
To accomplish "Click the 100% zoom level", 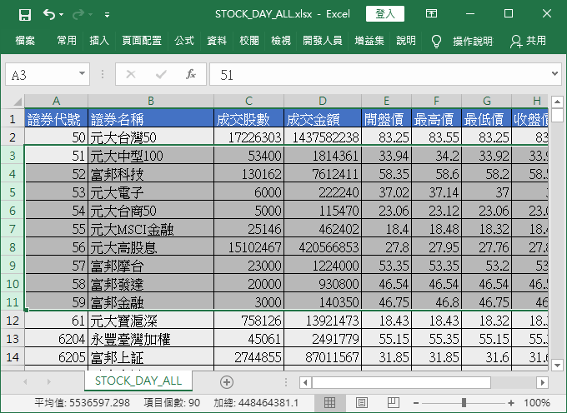I will [537, 402].
